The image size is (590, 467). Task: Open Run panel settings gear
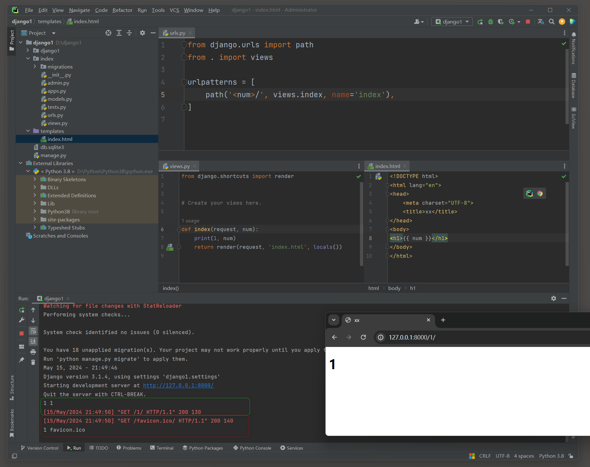tap(554, 298)
